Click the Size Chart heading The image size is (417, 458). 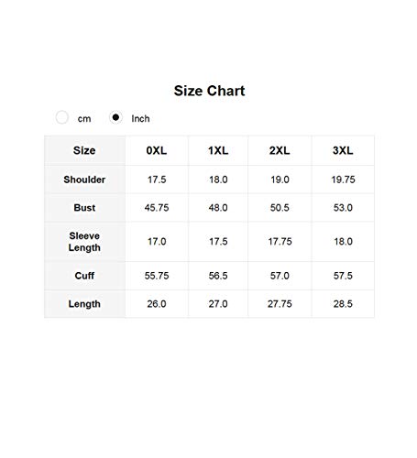point(209,91)
